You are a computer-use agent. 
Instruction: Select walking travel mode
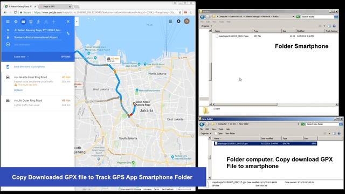pos(38,22)
